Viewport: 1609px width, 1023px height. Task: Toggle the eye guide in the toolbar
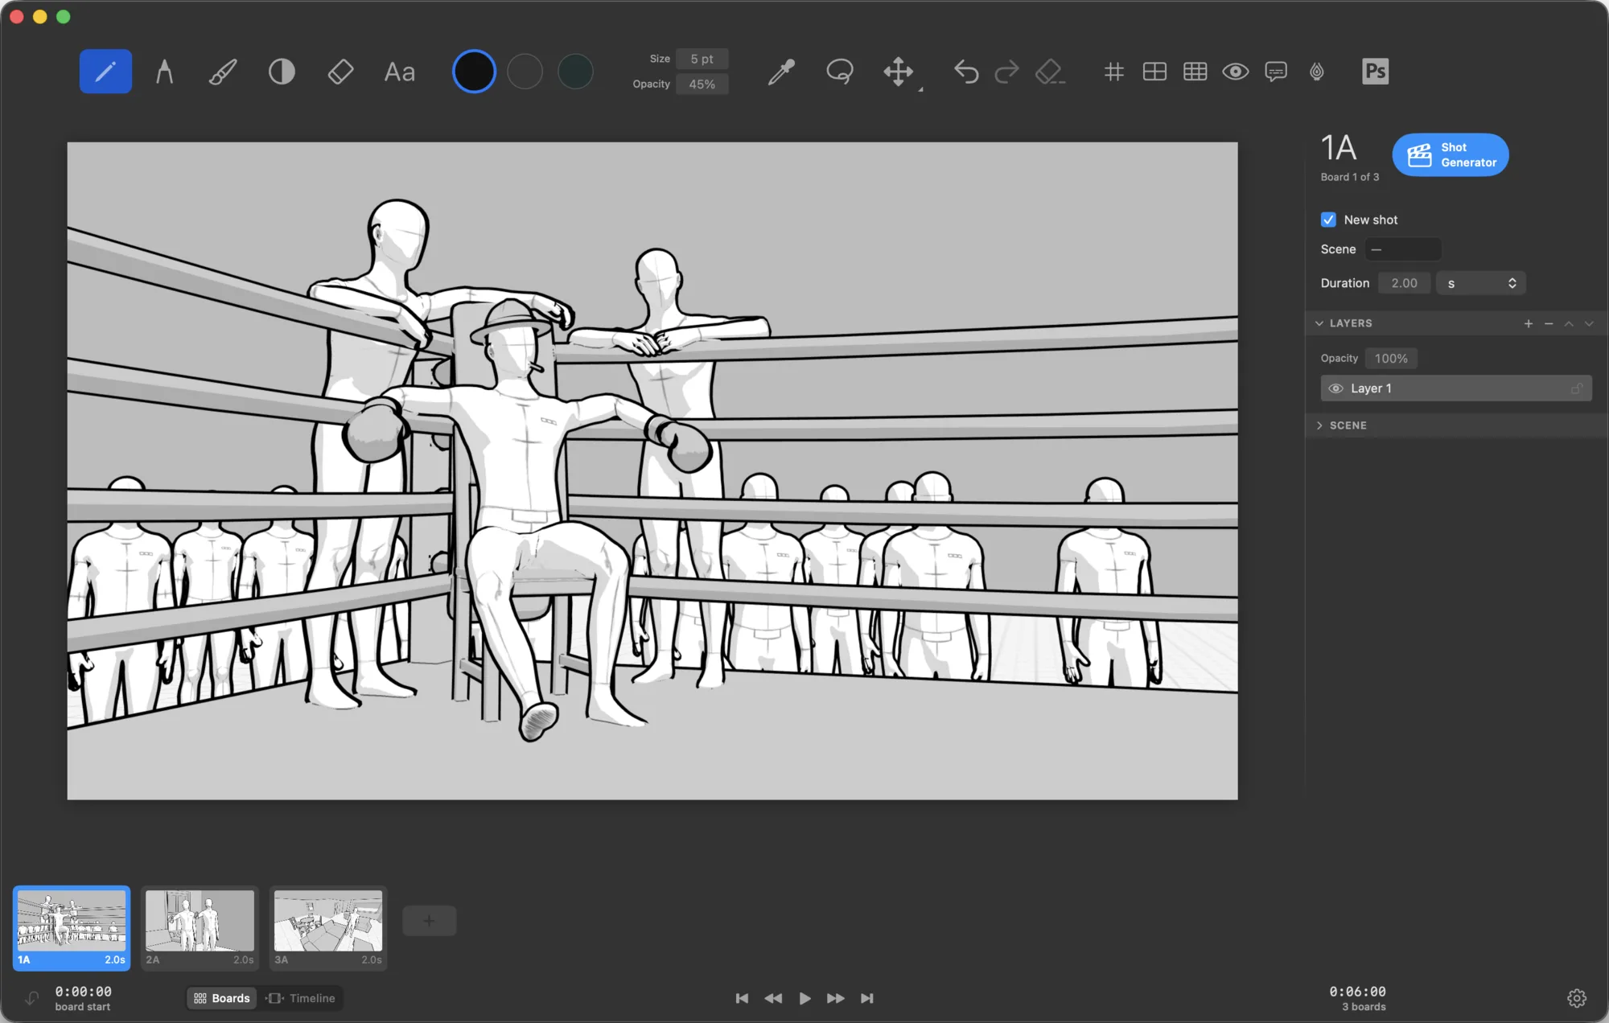[1236, 72]
